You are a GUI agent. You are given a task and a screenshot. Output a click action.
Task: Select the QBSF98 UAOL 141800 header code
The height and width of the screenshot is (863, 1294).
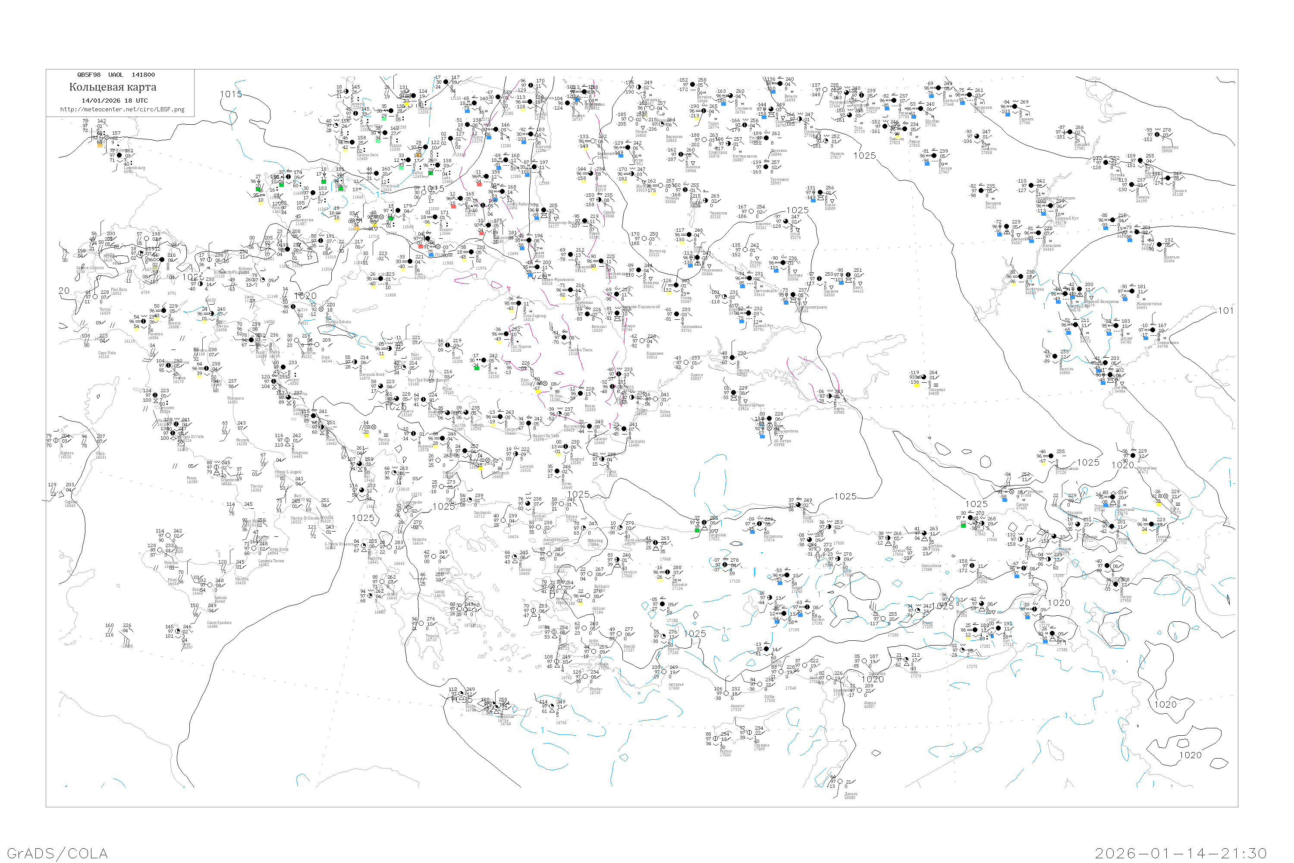(116, 75)
